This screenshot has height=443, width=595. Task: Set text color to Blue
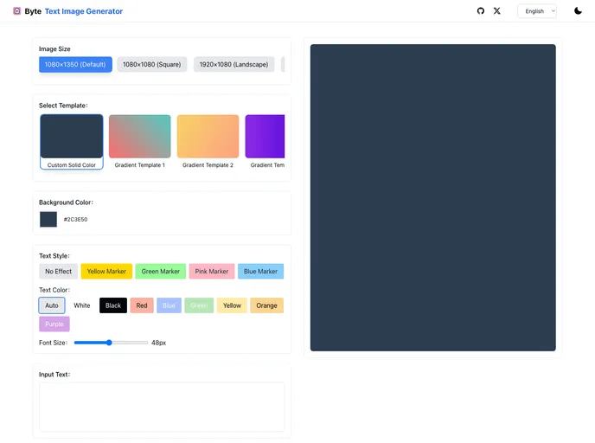point(169,305)
